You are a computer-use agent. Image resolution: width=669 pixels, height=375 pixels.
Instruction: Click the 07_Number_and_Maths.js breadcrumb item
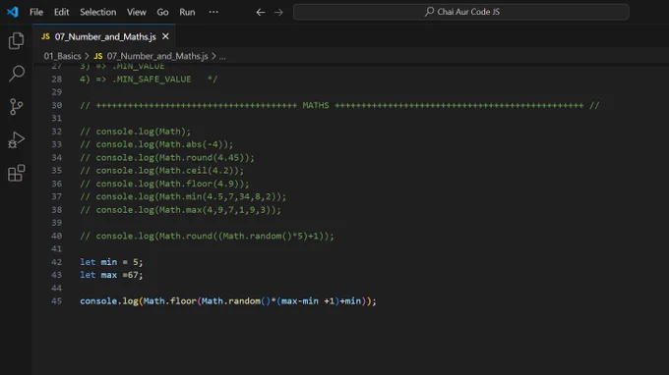152,56
